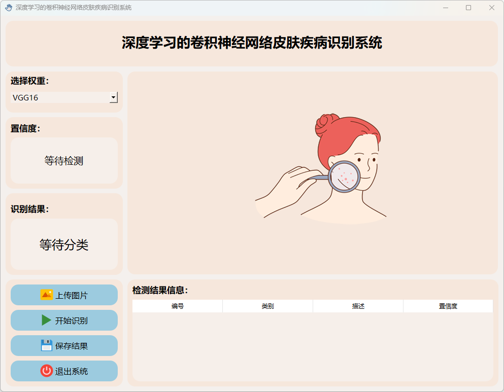Viewport: 504px width, 392px height.
Task: Click the 上传图片 button label
Action: pos(72,295)
